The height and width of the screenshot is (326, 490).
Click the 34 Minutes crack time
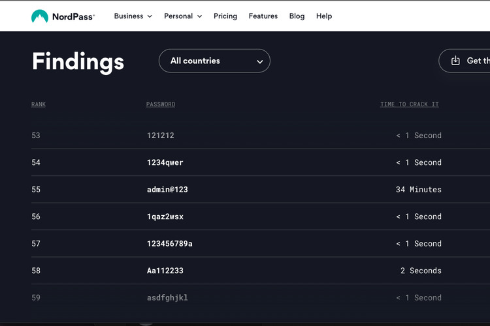[x=418, y=190]
